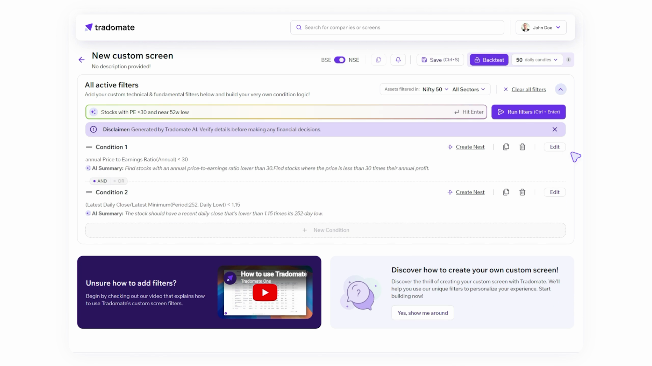The image size is (652, 366).
Task: Duplicate Condition 2 using the copy icon
Action: click(506, 192)
